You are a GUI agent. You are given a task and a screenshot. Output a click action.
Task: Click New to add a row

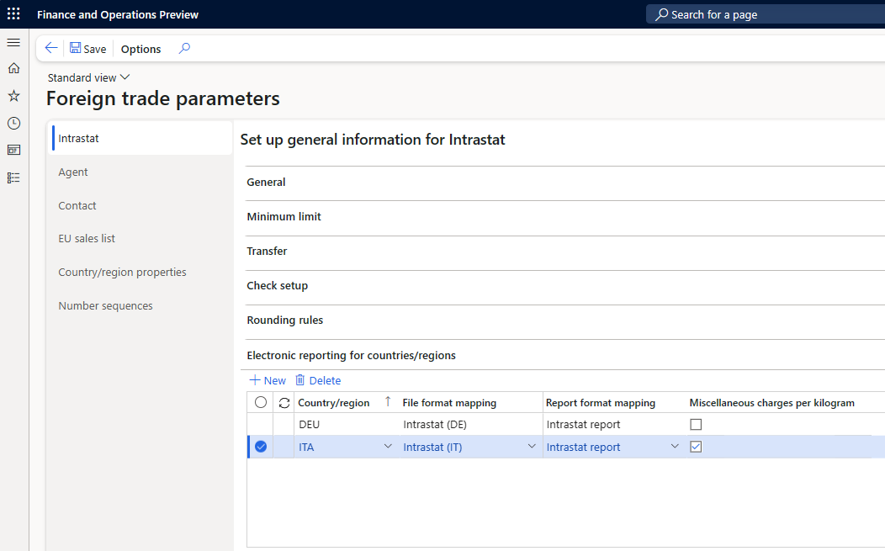coord(268,380)
